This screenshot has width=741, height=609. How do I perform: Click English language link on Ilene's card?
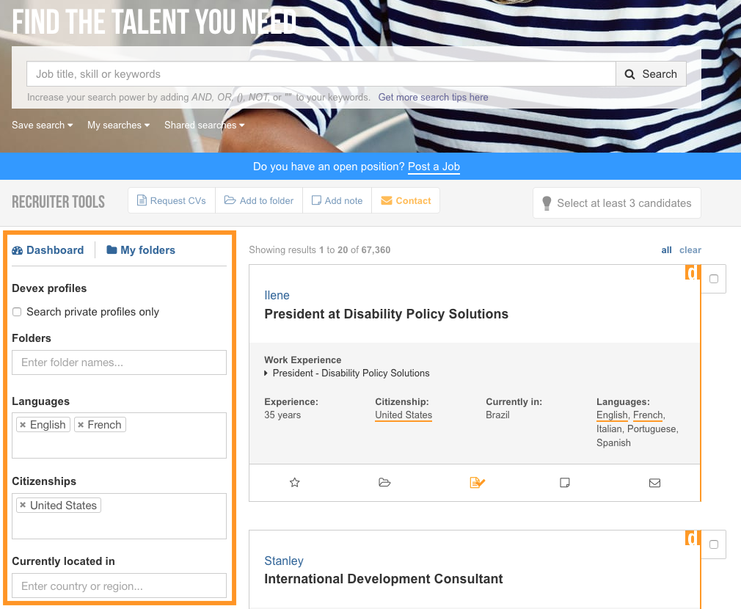click(x=612, y=415)
